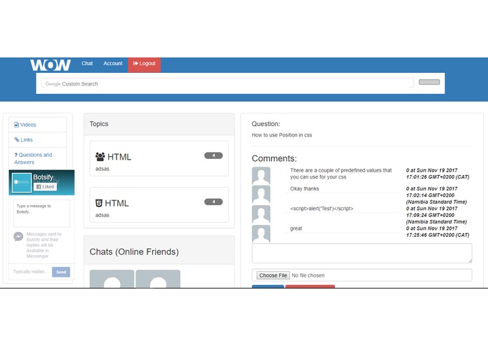The image size is (488, 346).
Task: Click avatar beside 'Okay thanks' comment
Action: coord(261,195)
